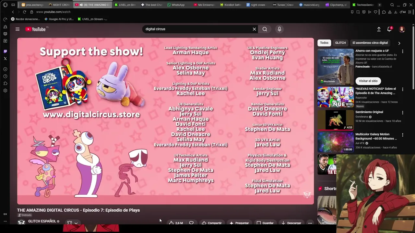Open the YouTube account avatar menu

click(402, 29)
